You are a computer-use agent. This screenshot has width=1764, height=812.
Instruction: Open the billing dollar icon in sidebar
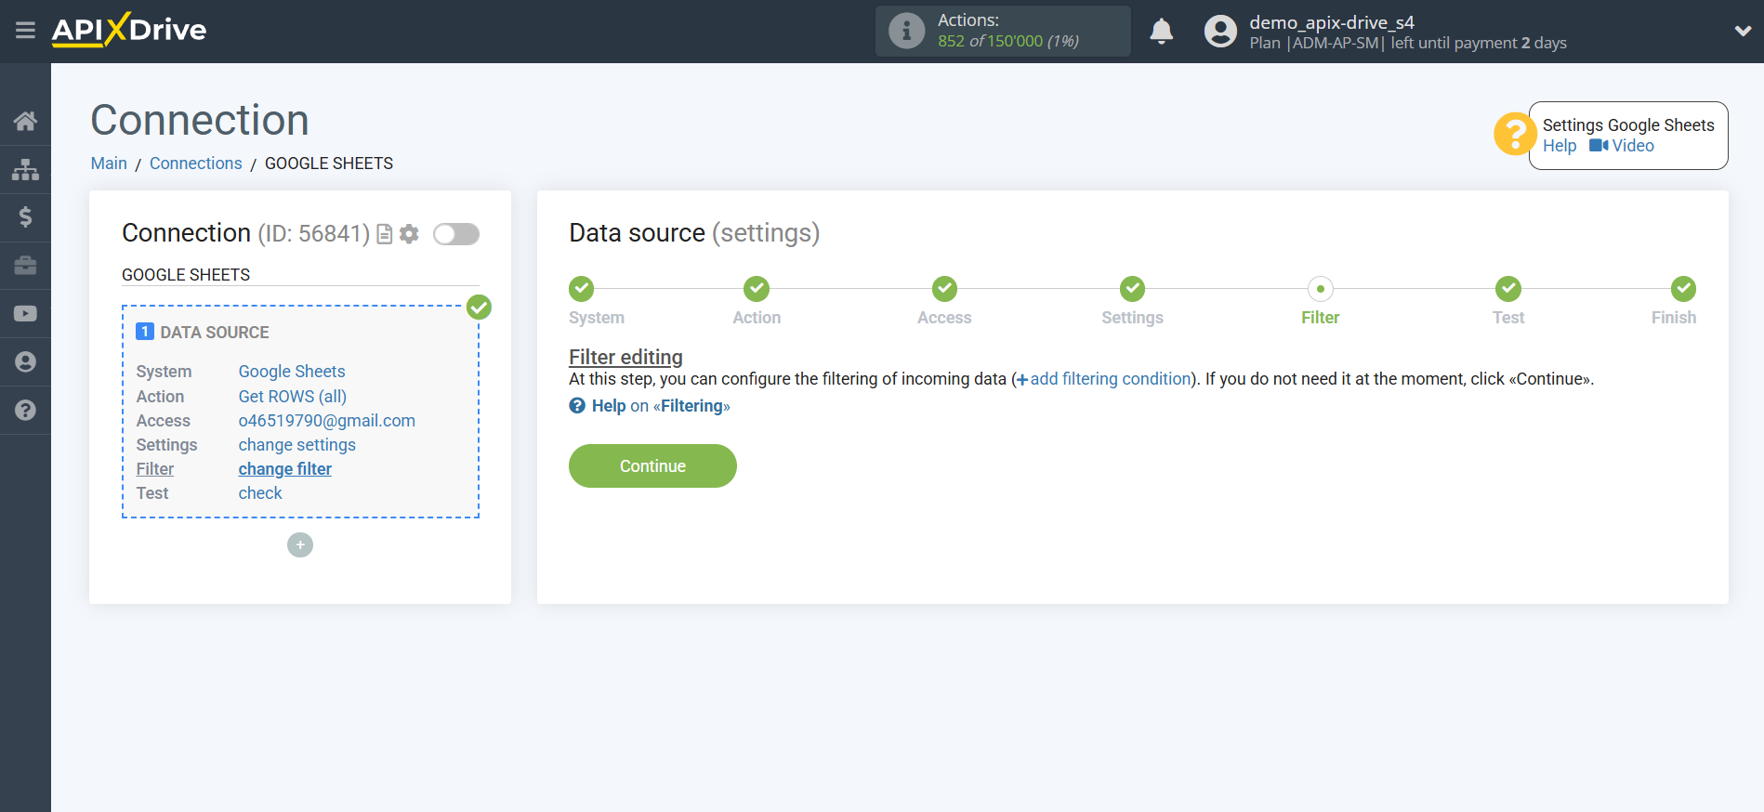[x=25, y=217]
